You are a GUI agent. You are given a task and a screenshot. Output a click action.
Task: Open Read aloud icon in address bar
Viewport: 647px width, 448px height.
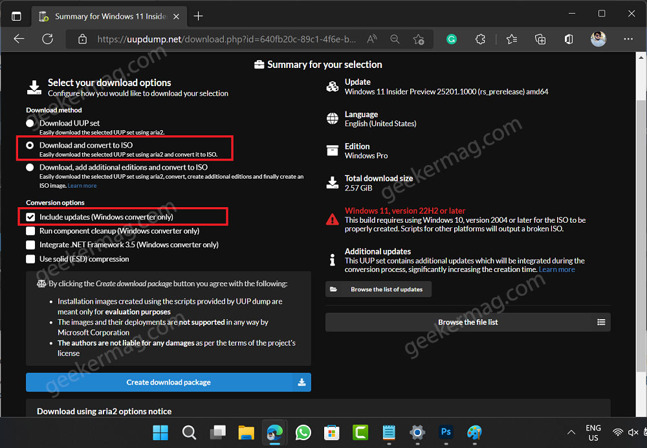pyautogui.click(x=372, y=39)
